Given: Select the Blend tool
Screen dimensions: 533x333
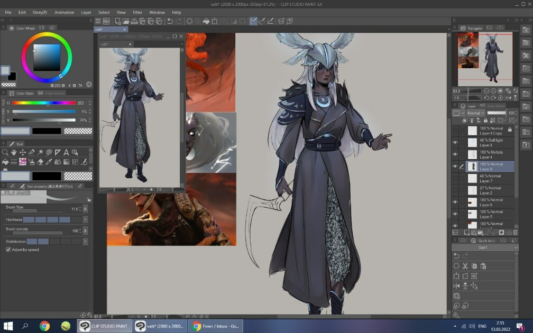Looking at the screenshot, I should [x=58, y=162].
